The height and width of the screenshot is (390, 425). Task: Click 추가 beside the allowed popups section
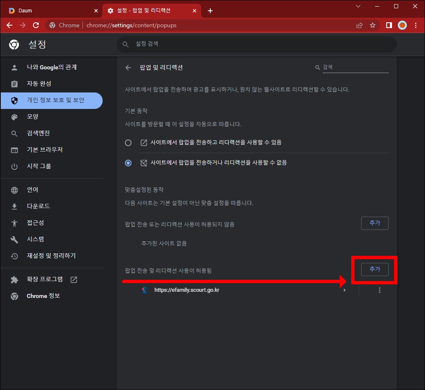(x=374, y=269)
